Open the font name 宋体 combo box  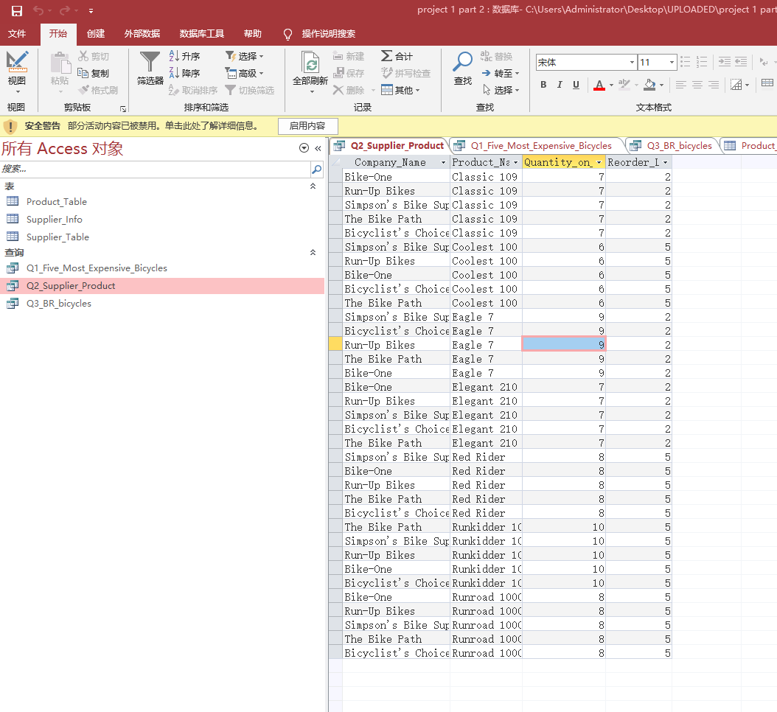(586, 62)
